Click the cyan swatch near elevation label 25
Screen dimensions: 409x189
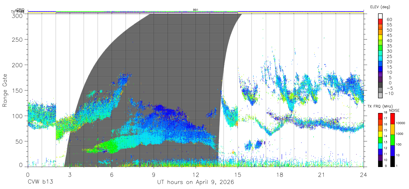tap(380, 59)
